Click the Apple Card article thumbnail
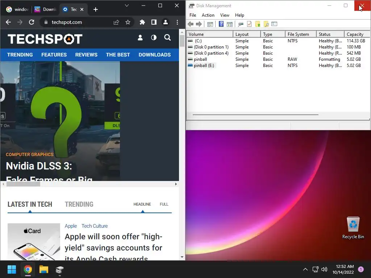The image size is (371, 278). (x=34, y=242)
